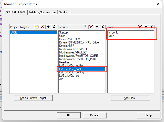Delete the selected project target
Screen dimensions: 164x122
[43, 27]
